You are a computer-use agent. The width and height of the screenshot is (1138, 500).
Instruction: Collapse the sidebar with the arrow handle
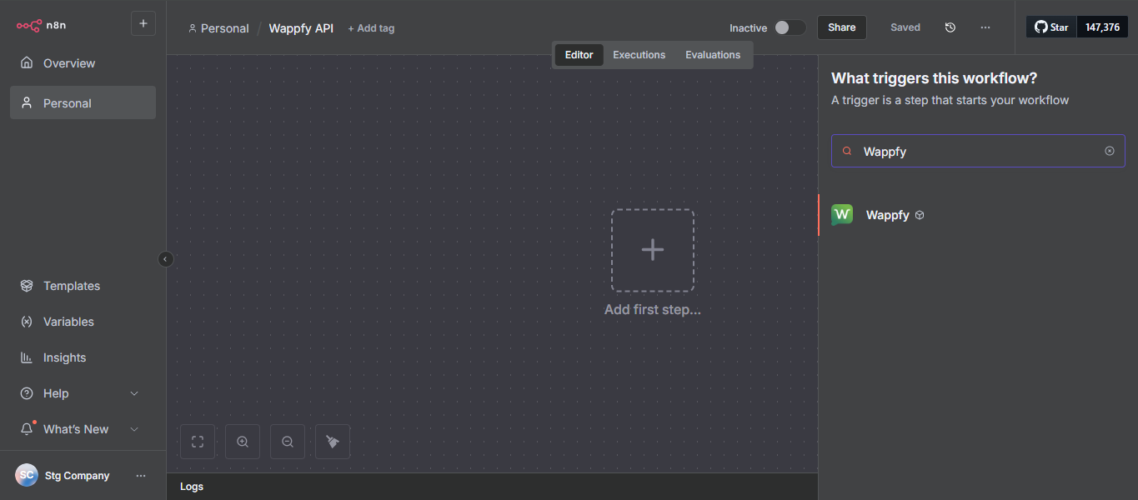pyautogui.click(x=165, y=259)
